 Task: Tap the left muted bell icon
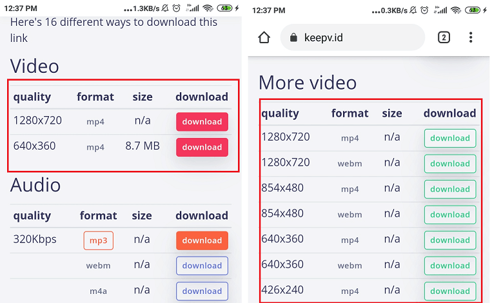(x=165, y=8)
